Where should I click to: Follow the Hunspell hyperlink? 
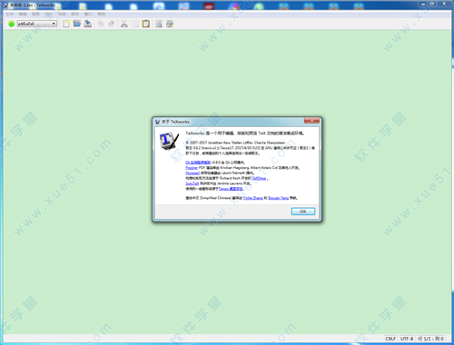point(192,172)
